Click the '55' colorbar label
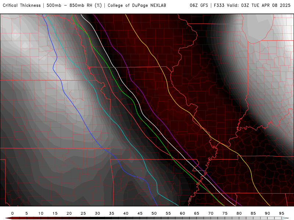This screenshot has width=294, height=220. [x=168, y=213]
